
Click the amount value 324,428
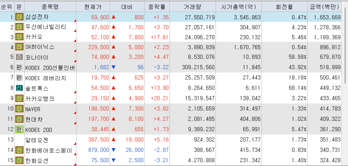pyautogui.click(x=330, y=160)
